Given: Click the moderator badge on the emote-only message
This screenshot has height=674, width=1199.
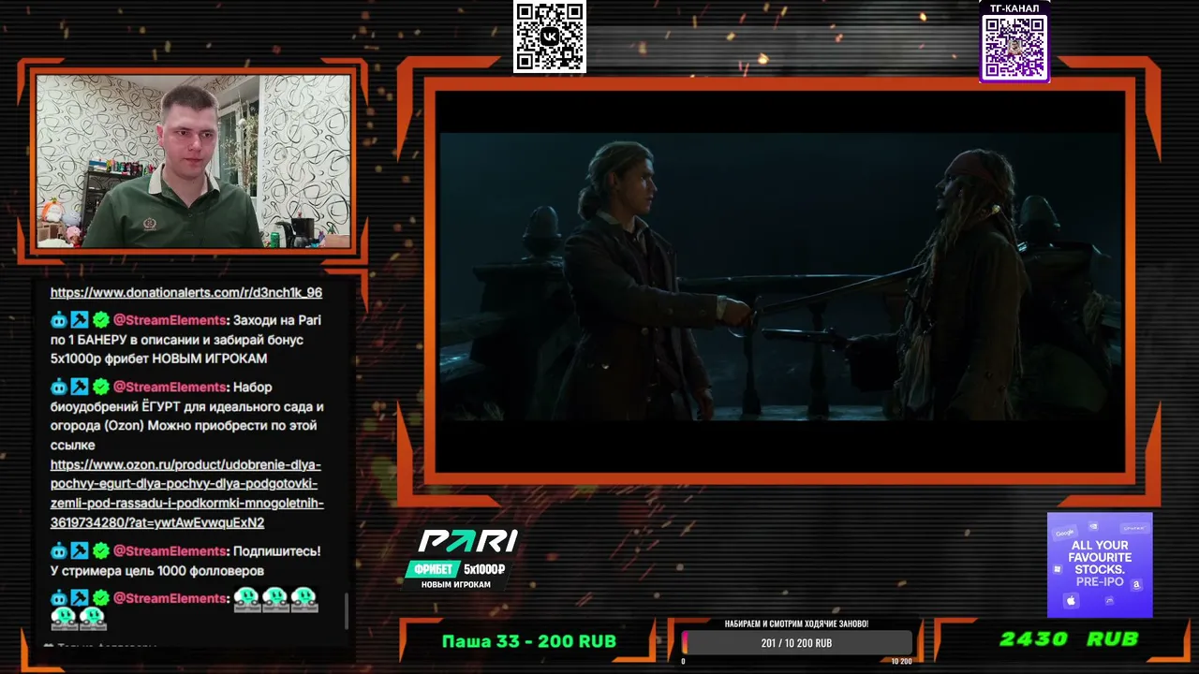Looking at the screenshot, I should pyautogui.click(x=80, y=598).
